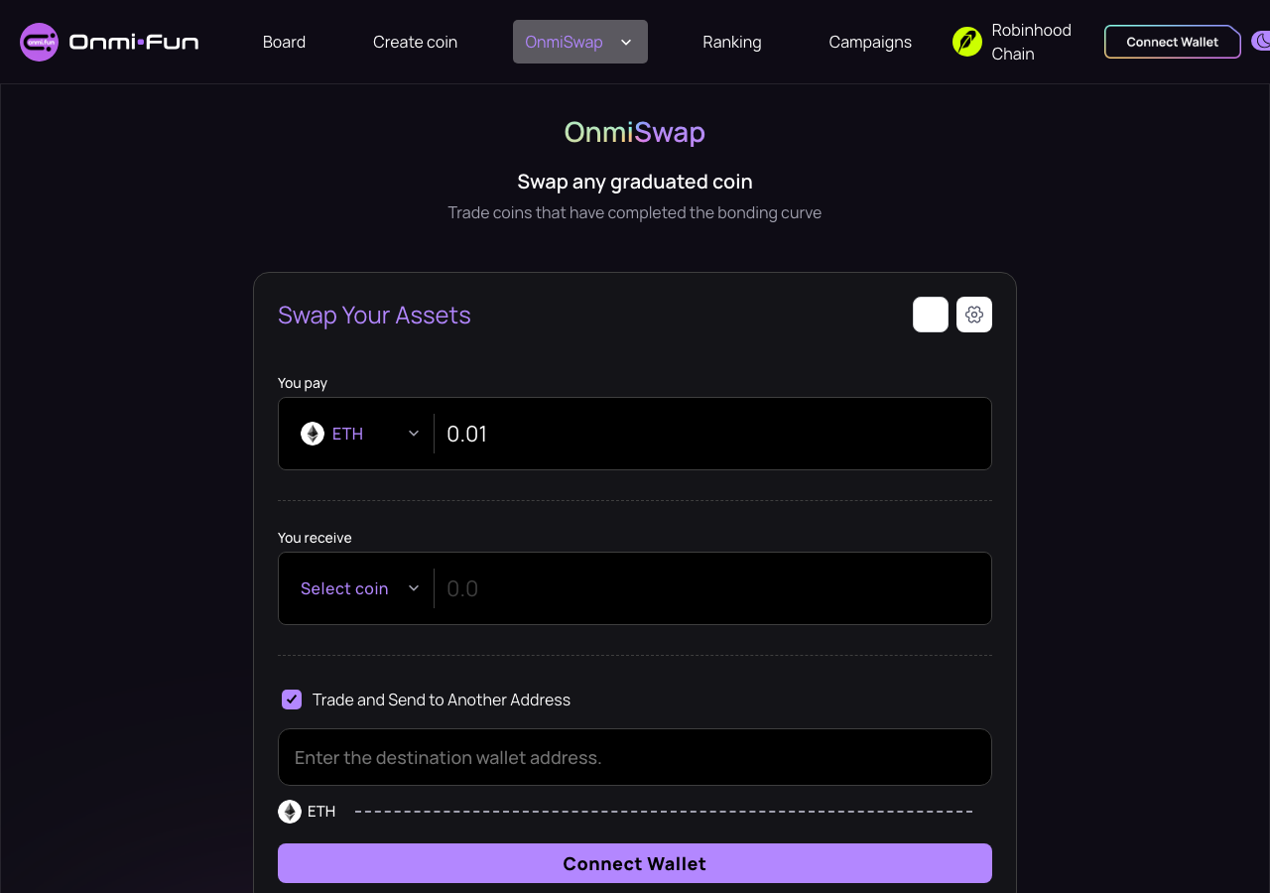Navigate to Campaigns
Screen dimensions: 1270x893
pyautogui.click(x=870, y=42)
